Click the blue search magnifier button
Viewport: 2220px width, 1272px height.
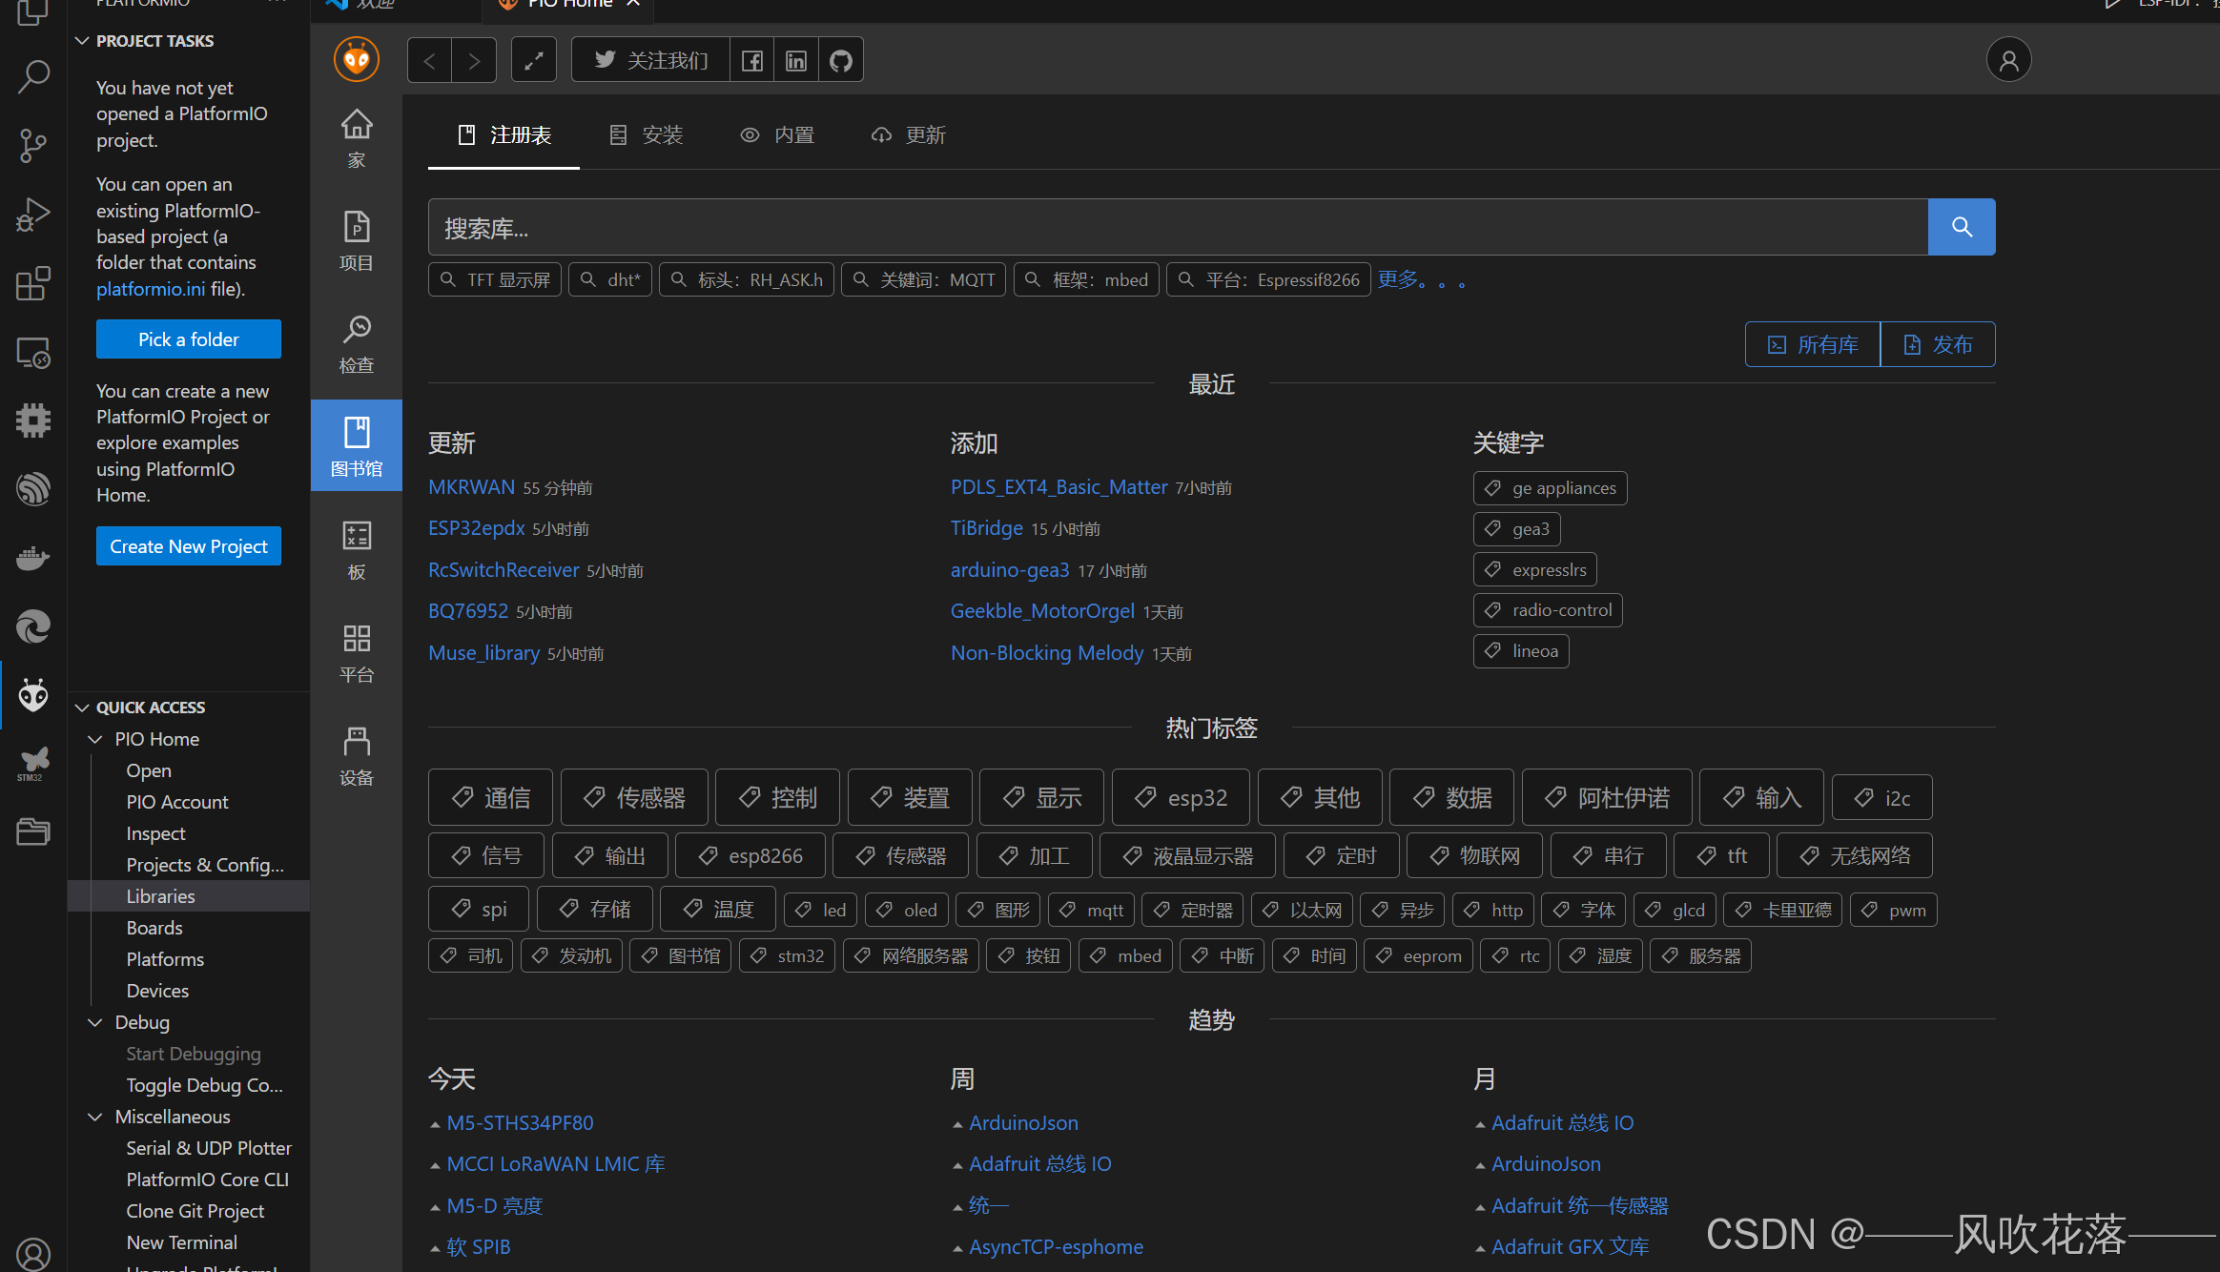(x=1962, y=227)
